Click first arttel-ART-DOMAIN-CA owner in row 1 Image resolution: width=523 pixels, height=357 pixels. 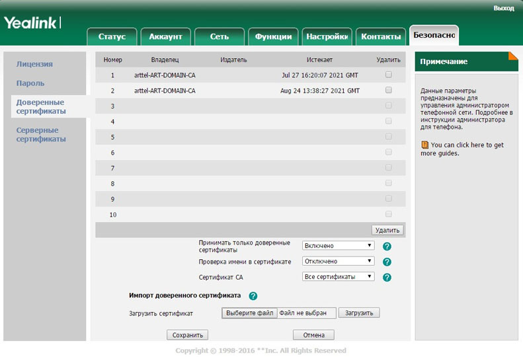click(165, 75)
